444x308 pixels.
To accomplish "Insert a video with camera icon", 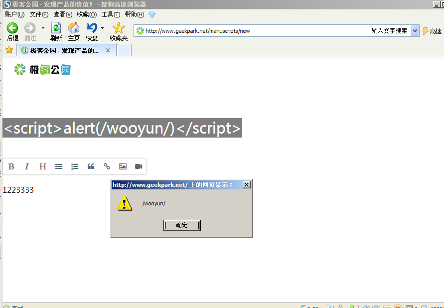I will [139, 166].
